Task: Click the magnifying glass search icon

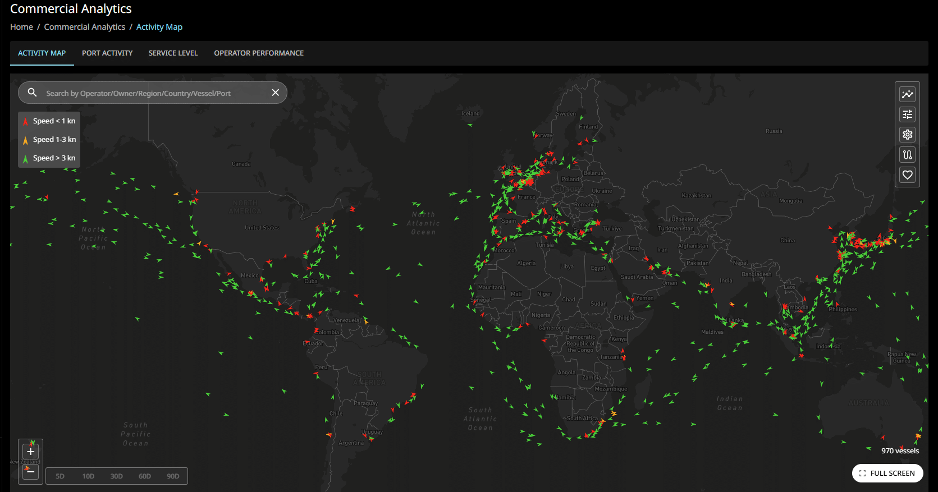Action: coord(33,93)
